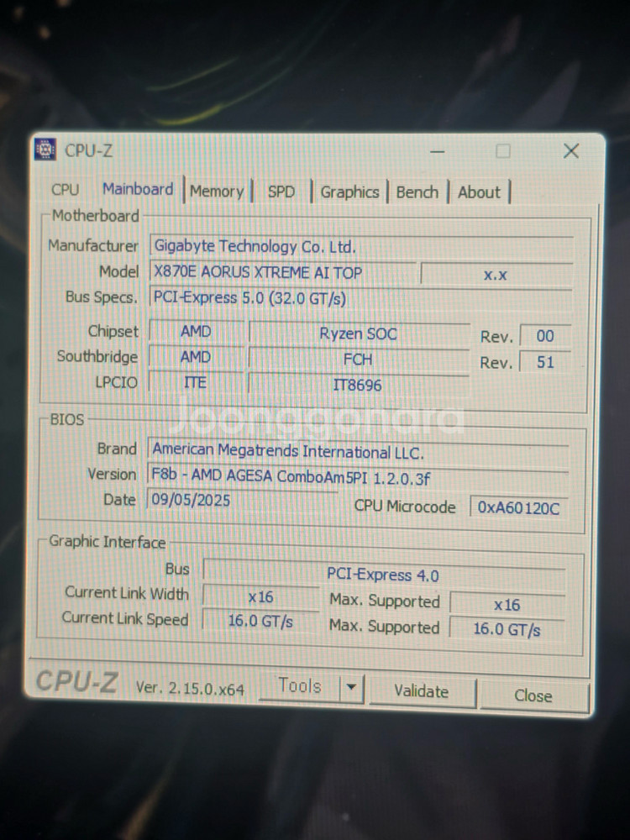Open the Tools dropdown arrow
Viewport: 630px width, 840px height.
click(x=352, y=689)
